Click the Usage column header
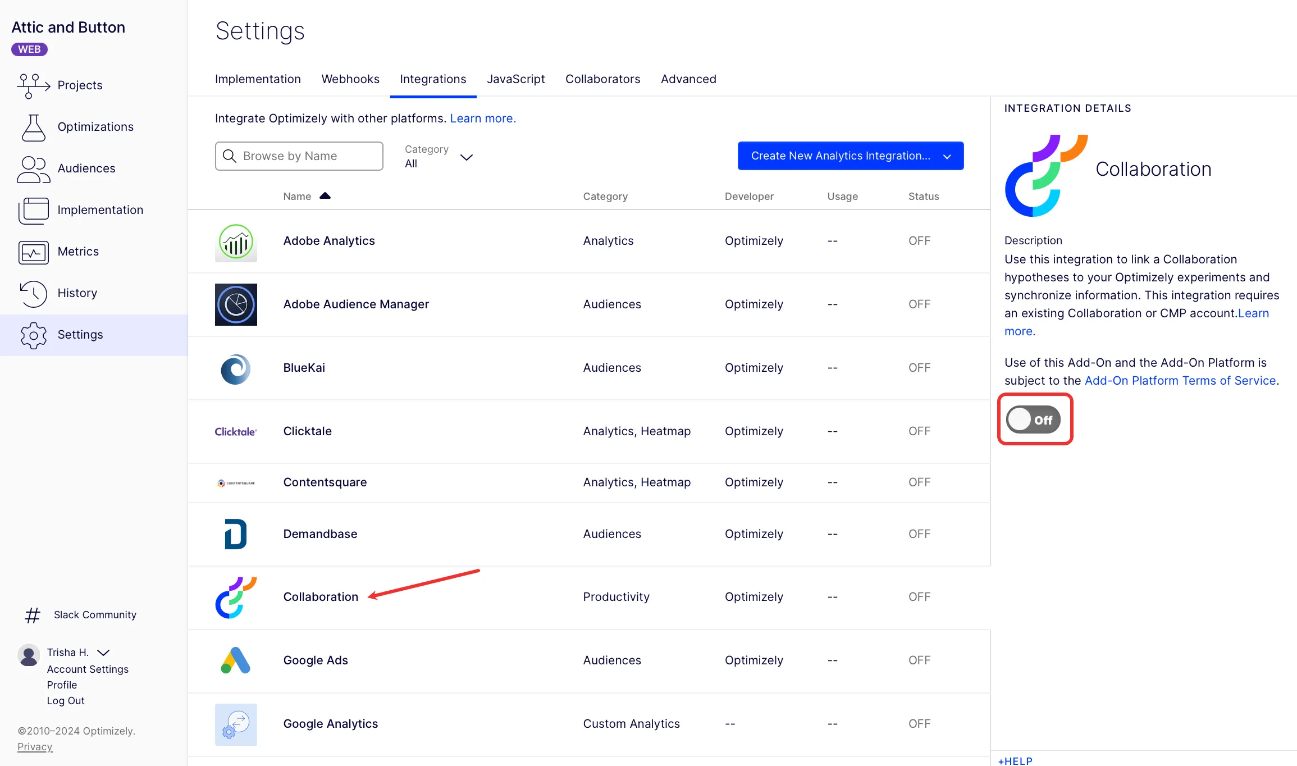 click(842, 197)
